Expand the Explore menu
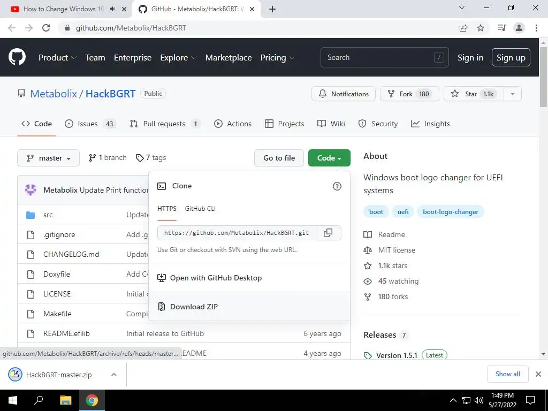The width and height of the screenshot is (548, 411). (x=178, y=58)
